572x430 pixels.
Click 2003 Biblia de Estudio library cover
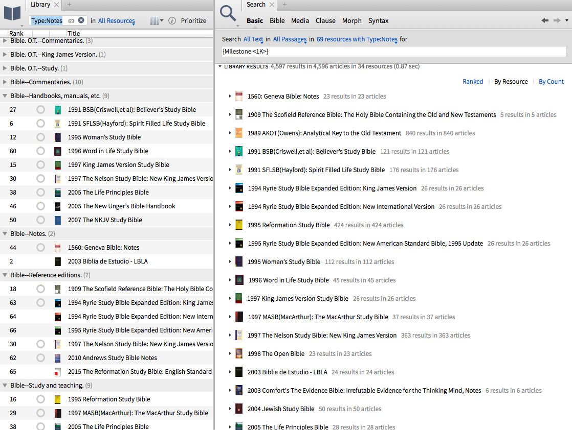pos(58,261)
